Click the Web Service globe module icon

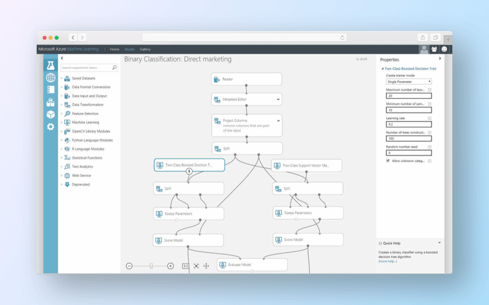(67, 176)
